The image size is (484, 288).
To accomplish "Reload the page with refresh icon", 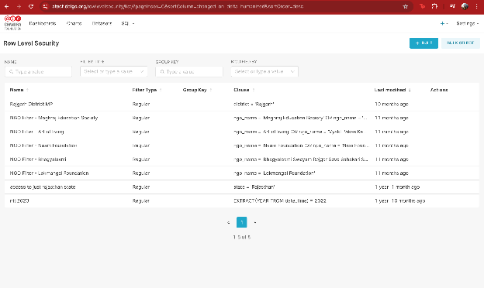I will click(x=31, y=6).
